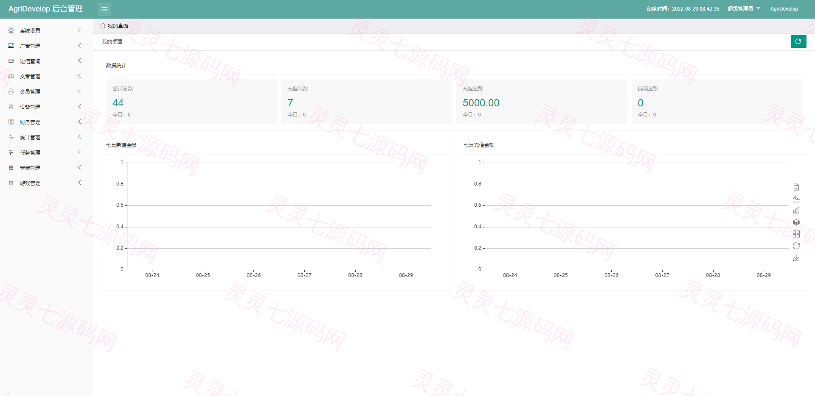Image resolution: width=815 pixels, height=396 pixels.
Task: Expand the 文章管理 menu chevron
Action: point(79,76)
